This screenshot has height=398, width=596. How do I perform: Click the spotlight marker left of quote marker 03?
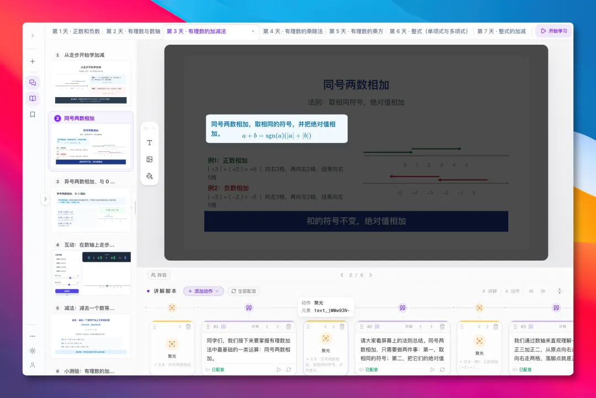pos(480,308)
